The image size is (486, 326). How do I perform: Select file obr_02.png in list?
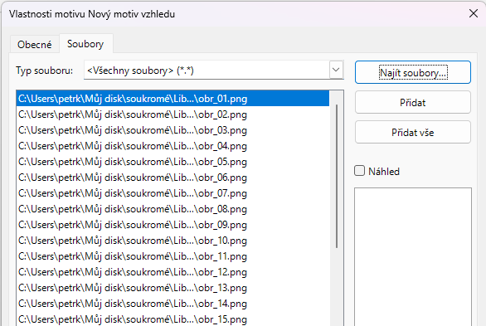(173, 114)
